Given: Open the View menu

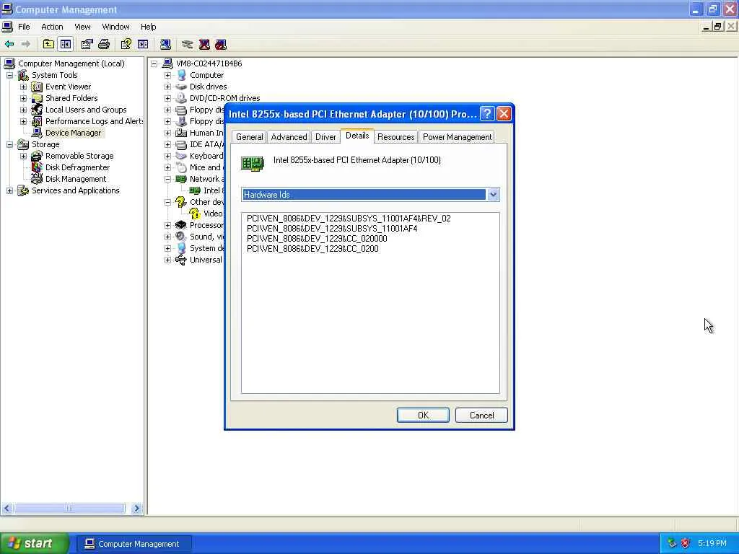Looking at the screenshot, I should (x=82, y=27).
